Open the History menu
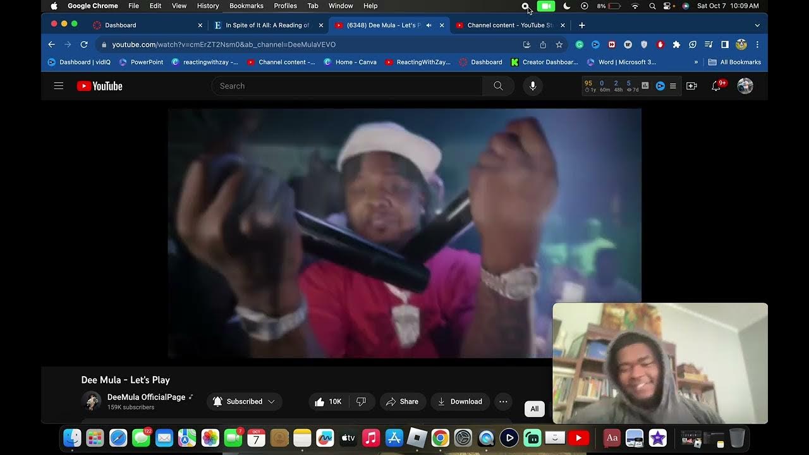Viewport: 809px width, 455px height. 208,6
